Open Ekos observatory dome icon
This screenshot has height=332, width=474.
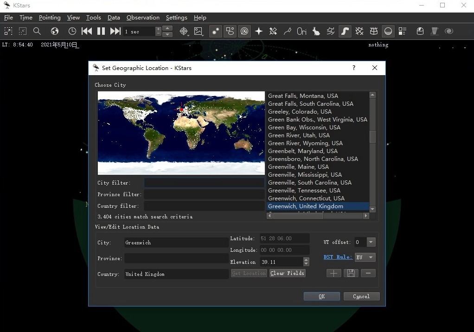pos(420,31)
